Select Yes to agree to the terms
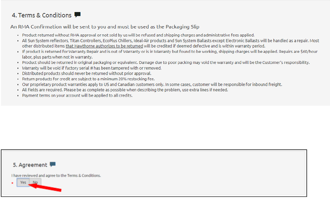330x199 pixels. (x=23, y=182)
